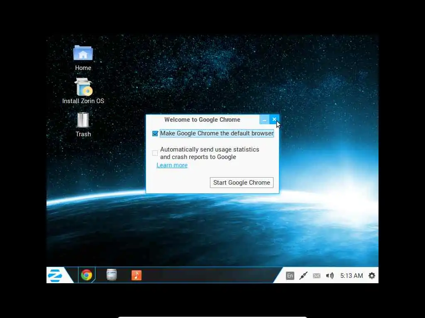Click the Google Chrome taskbar icon
The width and height of the screenshot is (425, 318).
(x=86, y=275)
